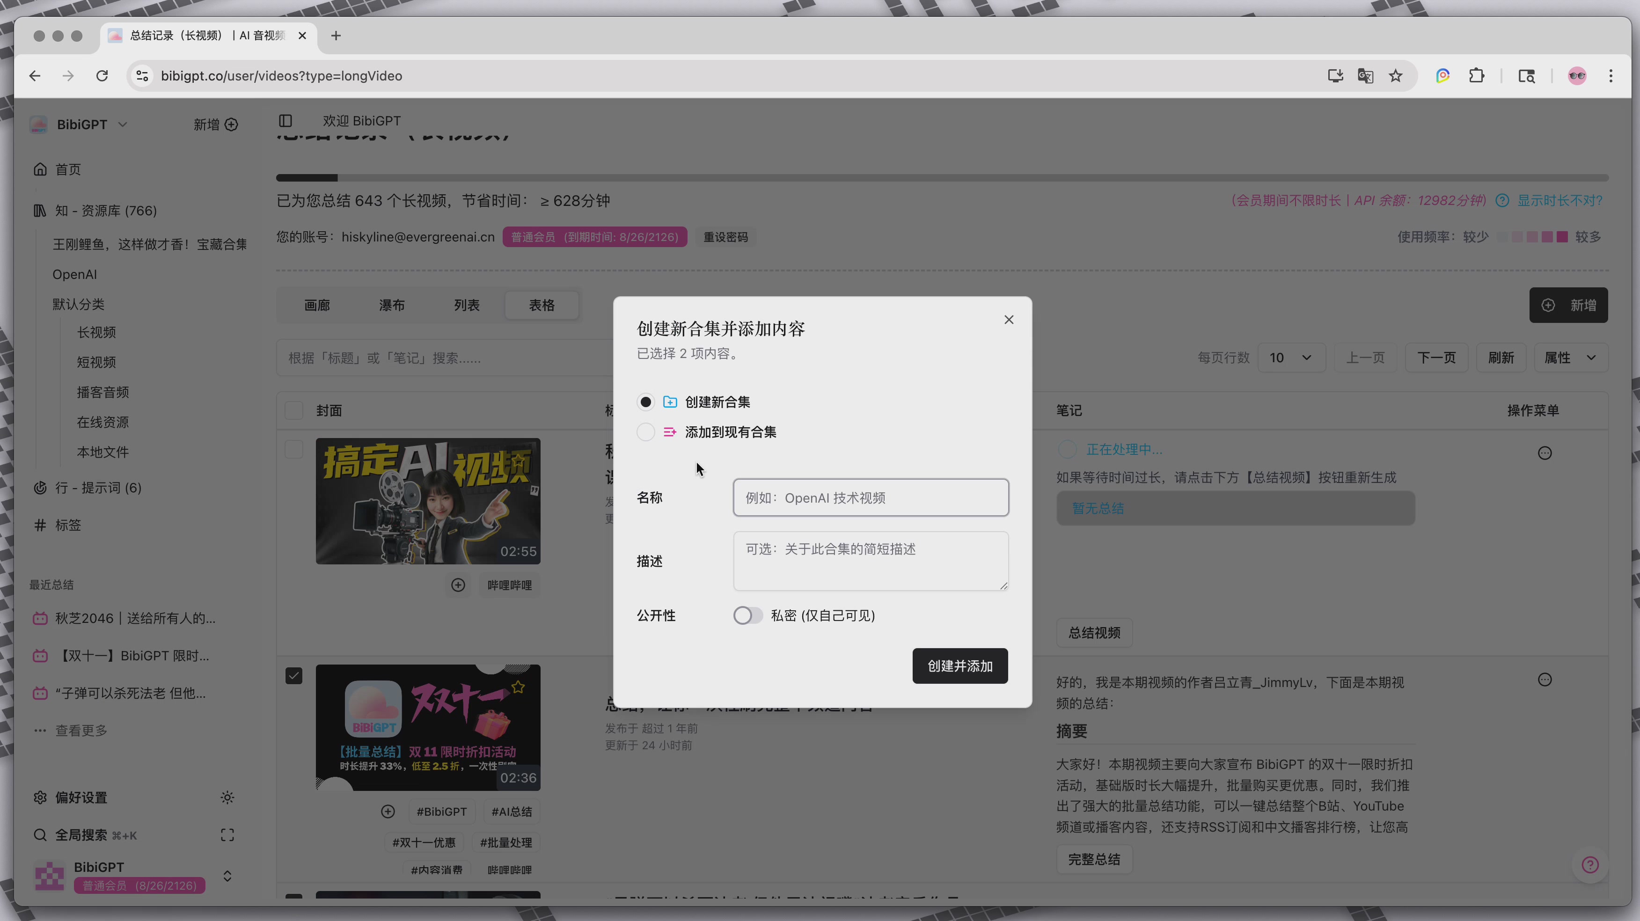Image resolution: width=1640 pixels, height=921 pixels.
Task: Select the 添加到现有合集 radio option
Action: pos(645,432)
